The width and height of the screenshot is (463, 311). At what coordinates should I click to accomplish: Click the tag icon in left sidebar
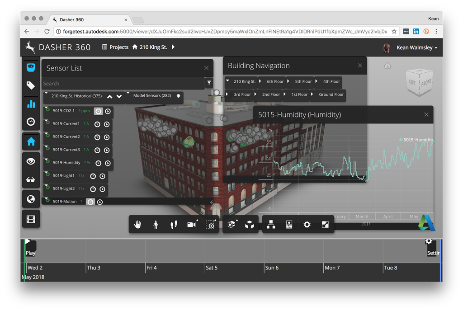coord(31,85)
